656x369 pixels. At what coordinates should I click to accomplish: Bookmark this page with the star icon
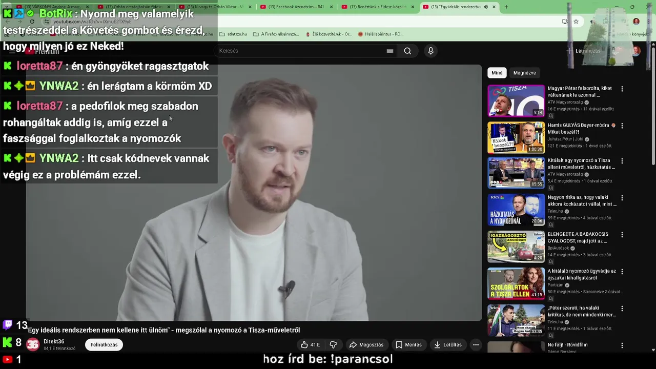[x=576, y=22]
